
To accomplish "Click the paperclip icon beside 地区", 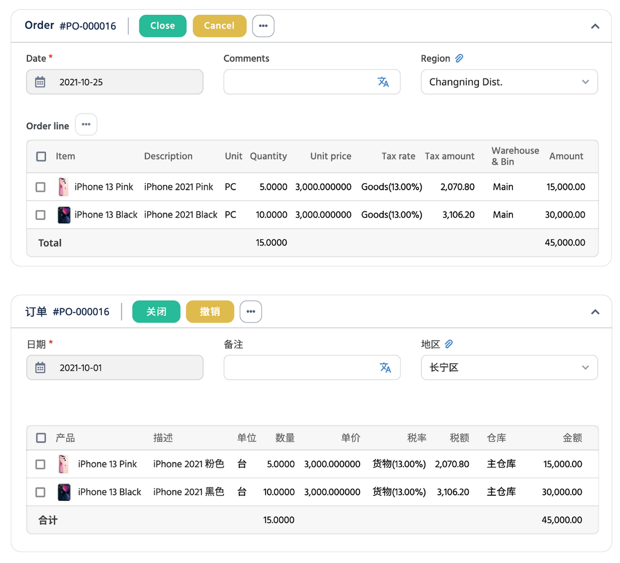I will pos(448,344).
